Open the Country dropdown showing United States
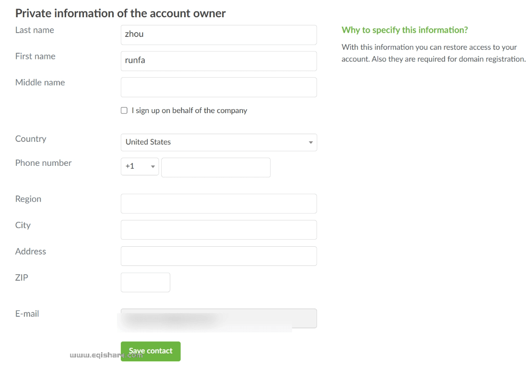 pyautogui.click(x=218, y=142)
